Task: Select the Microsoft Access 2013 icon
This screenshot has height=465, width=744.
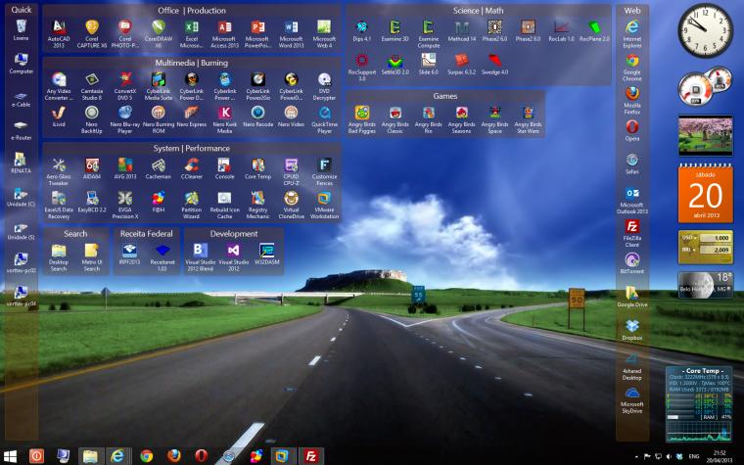Action: coord(224,33)
